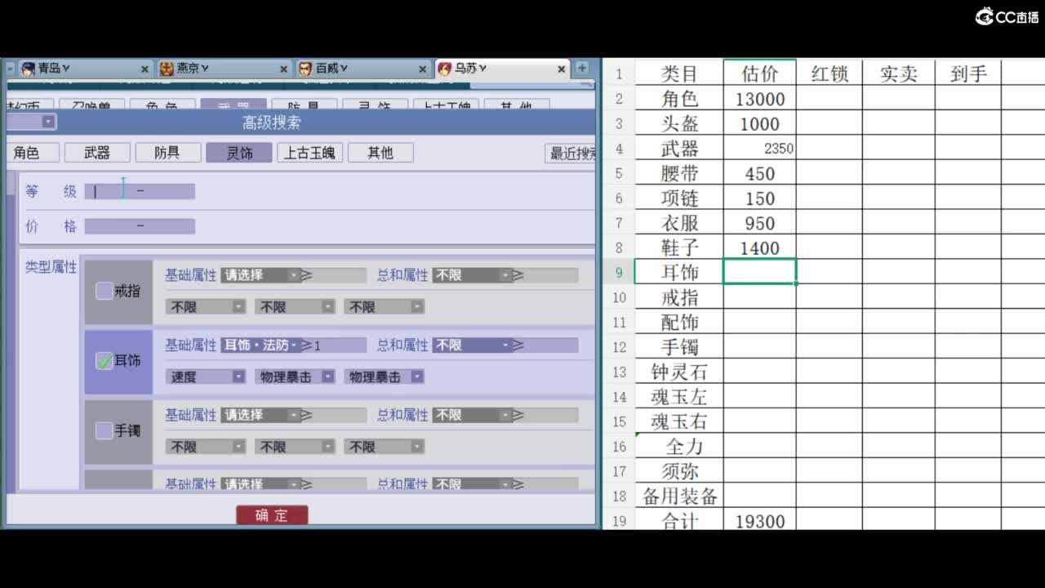Click the 价格 maximum input field
1045x588 pixels.
click(170, 225)
